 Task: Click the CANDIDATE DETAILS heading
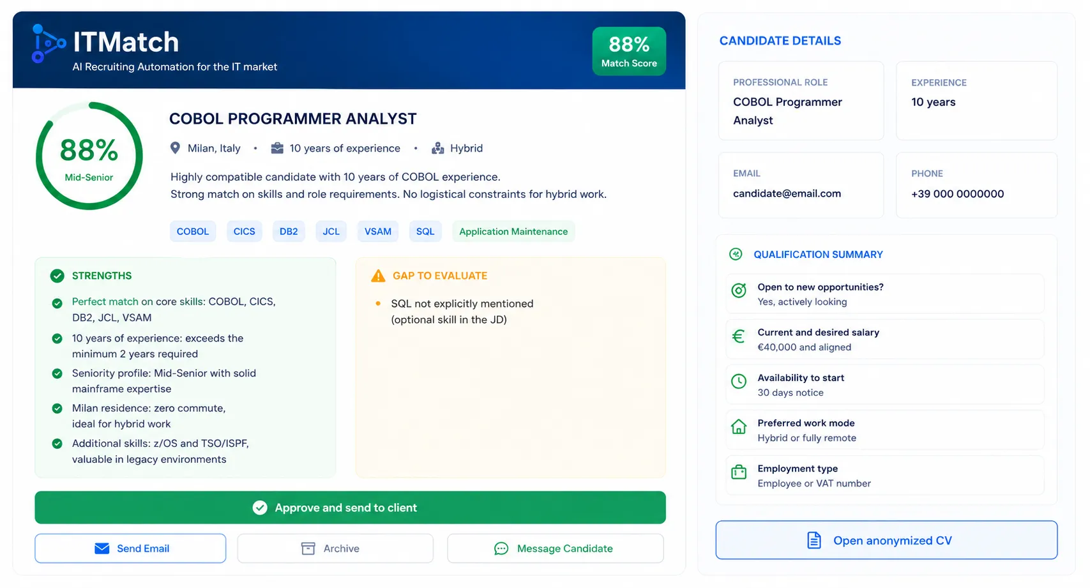[780, 41]
